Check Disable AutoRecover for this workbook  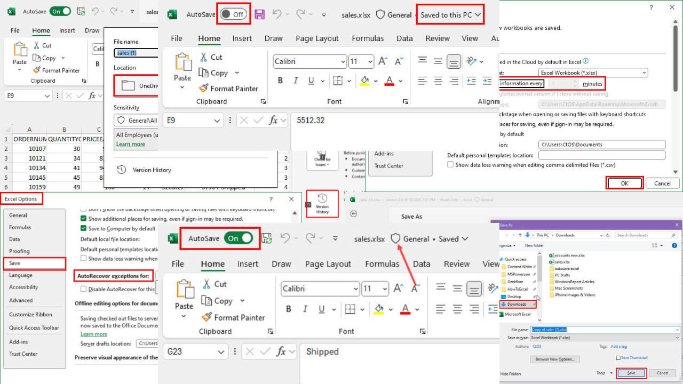tap(83, 289)
